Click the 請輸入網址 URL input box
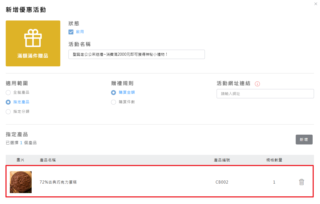 [x=265, y=94]
